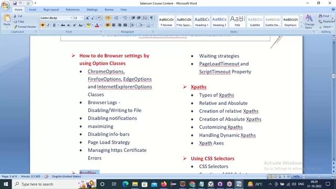Activate the Format Painter

coord(25,27)
